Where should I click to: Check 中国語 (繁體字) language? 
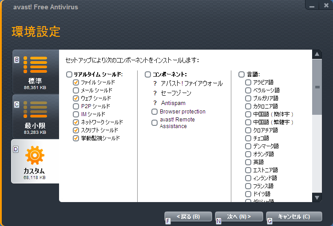click(248, 122)
